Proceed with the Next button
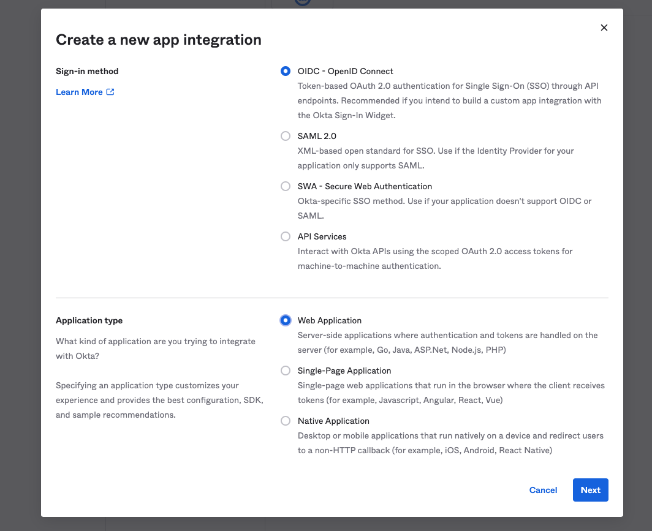Viewport: 652px width, 531px height. tap(591, 490)
